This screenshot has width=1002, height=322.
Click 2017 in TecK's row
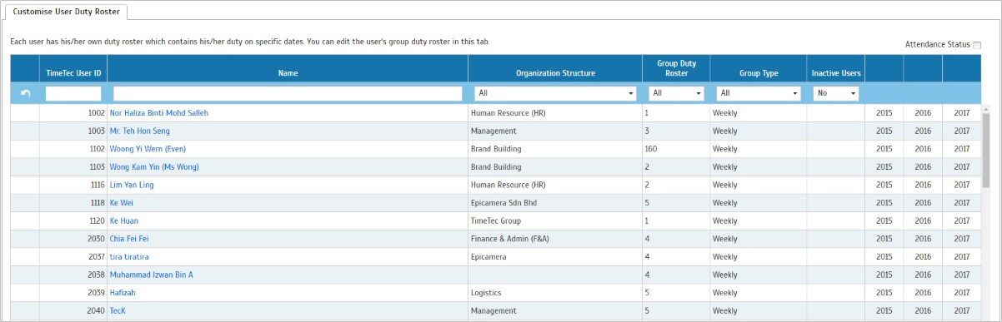[962, 310]
